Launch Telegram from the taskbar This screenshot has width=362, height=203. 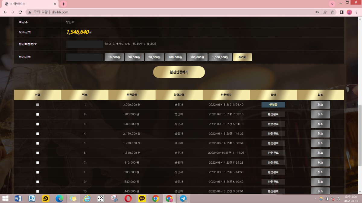(183, 198)
